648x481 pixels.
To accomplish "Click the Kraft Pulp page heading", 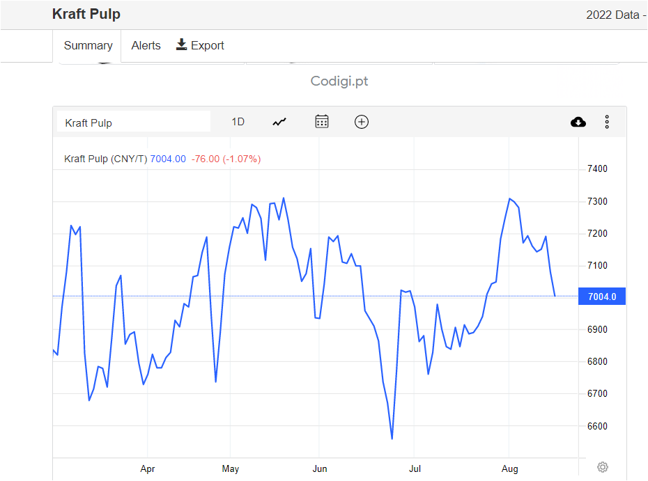I will point(86,14).
